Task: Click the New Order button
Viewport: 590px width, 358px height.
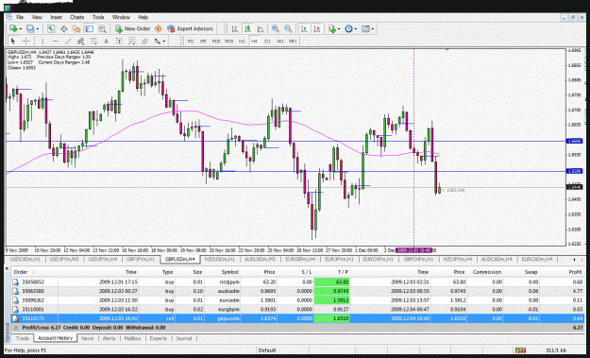Action: coord(133,28)
